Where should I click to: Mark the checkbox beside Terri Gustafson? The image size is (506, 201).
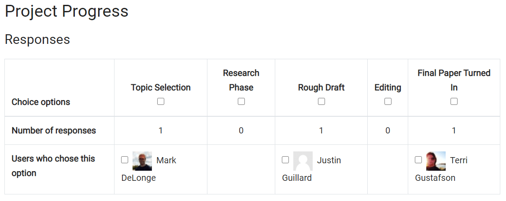(418, 160)
